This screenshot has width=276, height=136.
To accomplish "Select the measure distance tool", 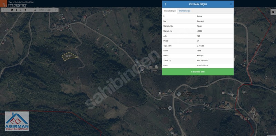I will [x=30, y=10].
